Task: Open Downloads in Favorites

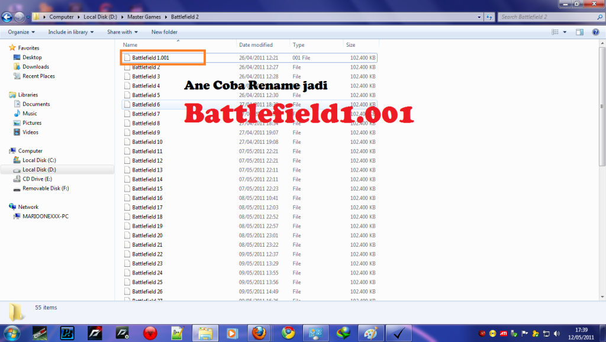Action: [x=36, y=66]
